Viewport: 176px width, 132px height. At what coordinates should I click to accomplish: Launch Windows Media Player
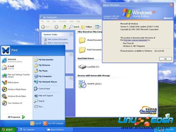(14, 89)
